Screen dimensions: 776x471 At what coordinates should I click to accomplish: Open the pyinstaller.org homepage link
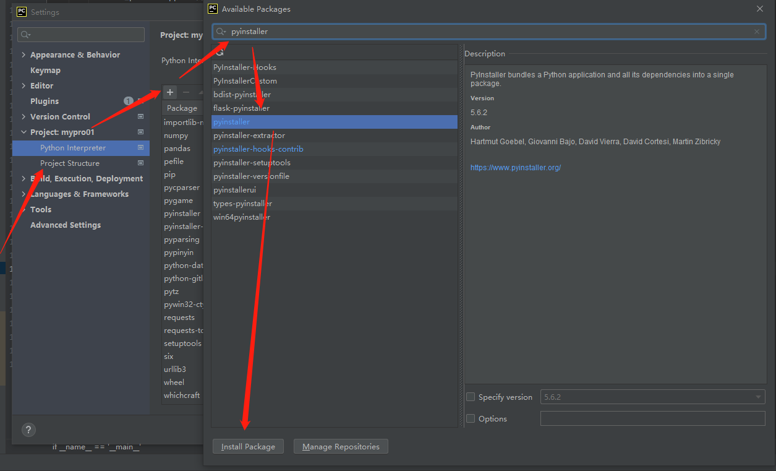coord(516,168)
